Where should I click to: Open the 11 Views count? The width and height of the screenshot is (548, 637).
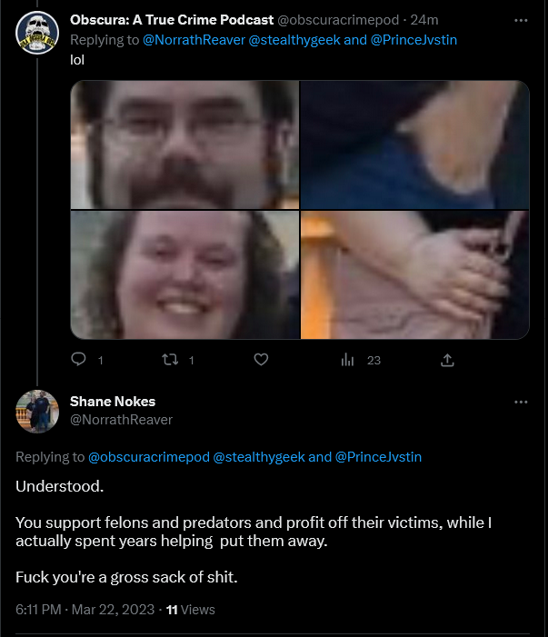[x=191, y=610]
